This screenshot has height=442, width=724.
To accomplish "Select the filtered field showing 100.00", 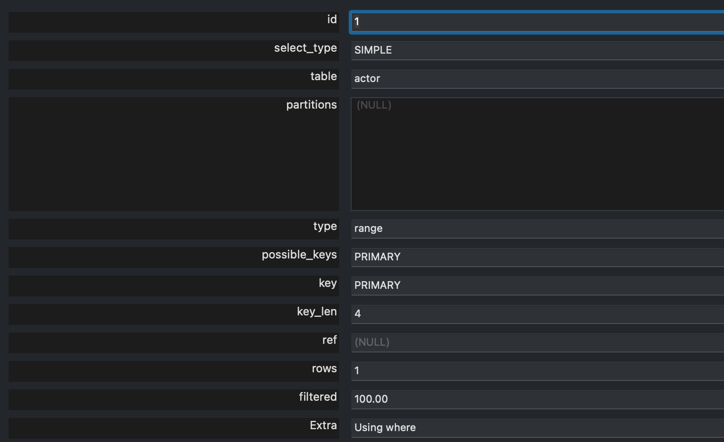I will 537,399.
